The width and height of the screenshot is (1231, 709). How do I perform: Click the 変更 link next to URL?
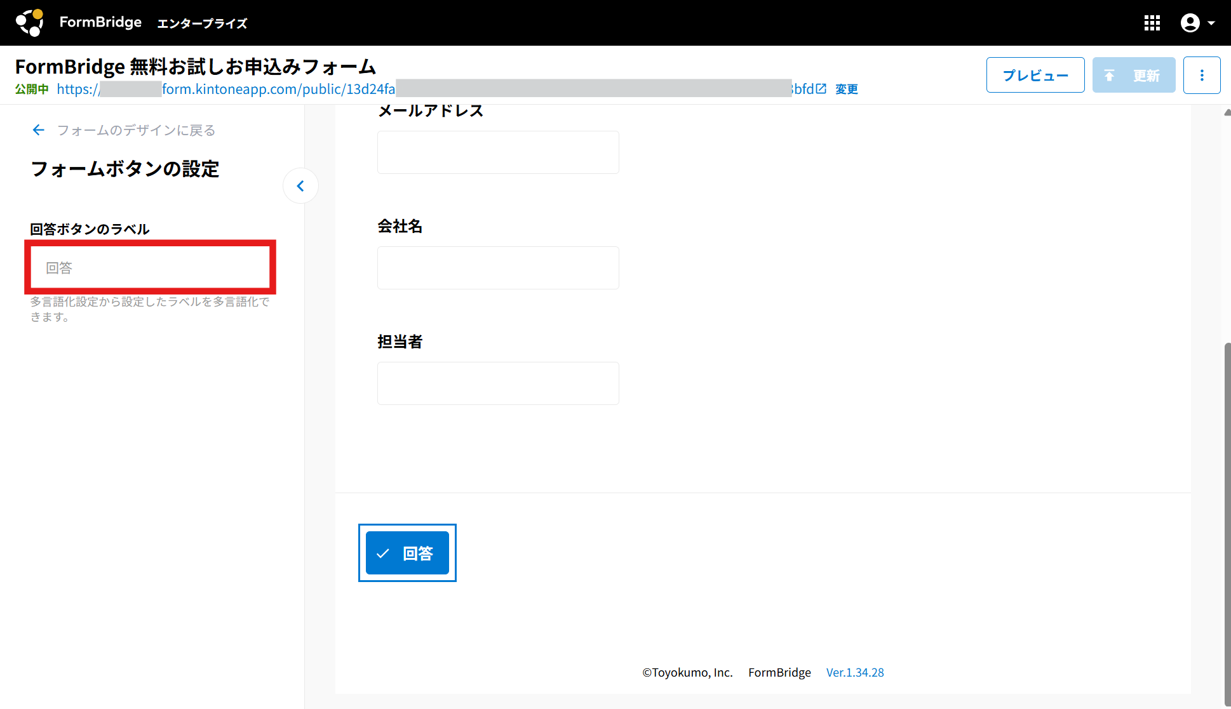pos(847,89)
